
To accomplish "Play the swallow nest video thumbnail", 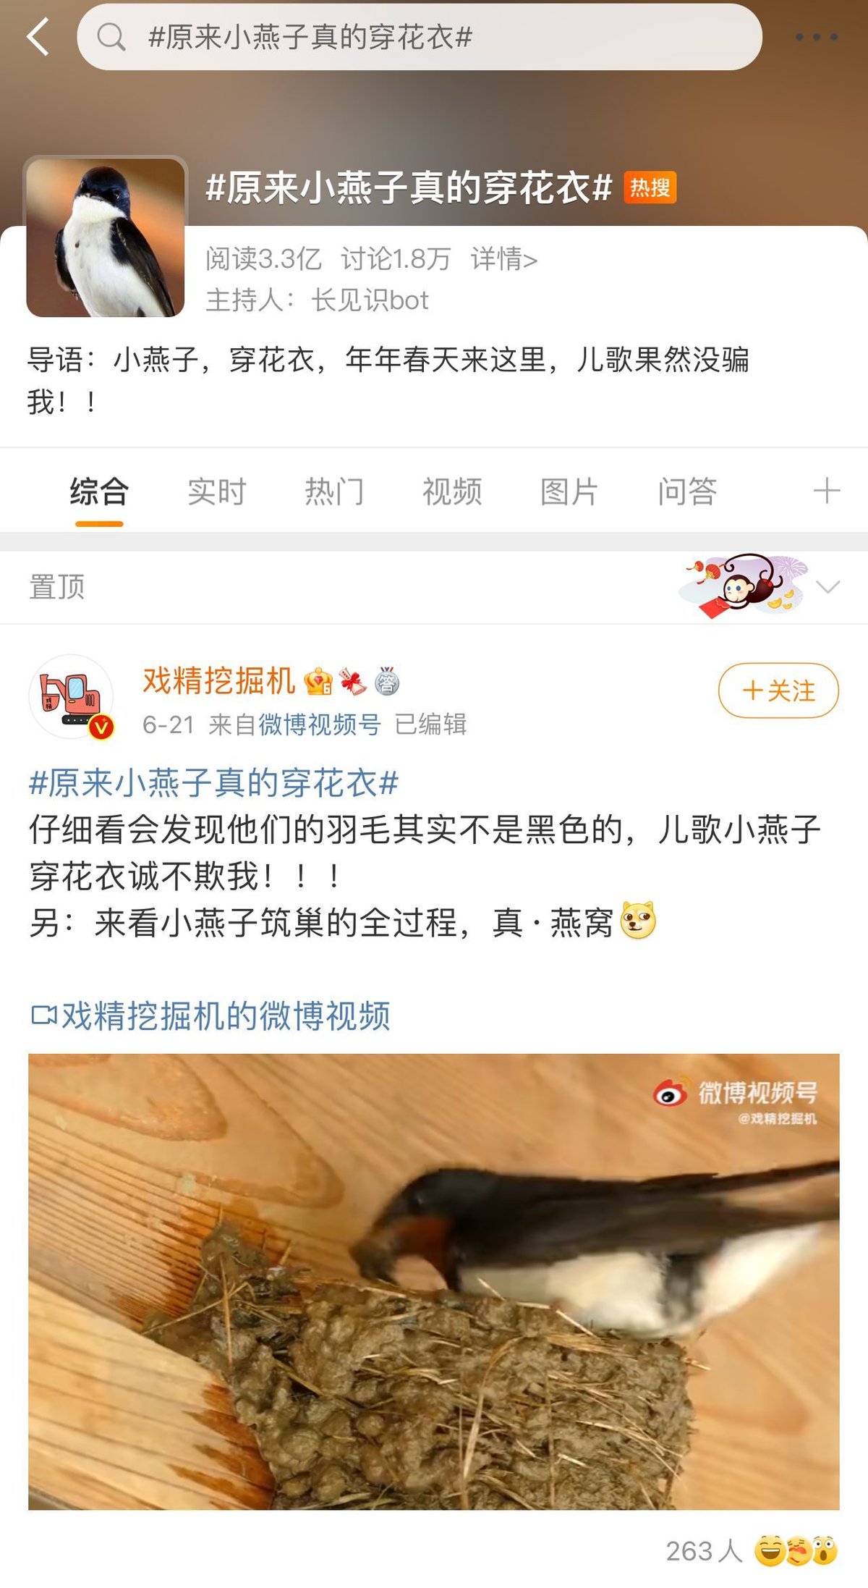I will (434, 1282).
